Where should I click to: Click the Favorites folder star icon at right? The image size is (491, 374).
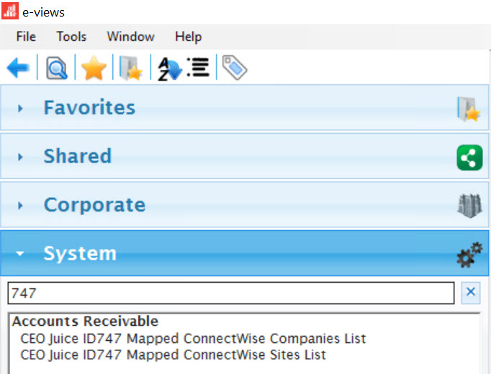(469, 109)
